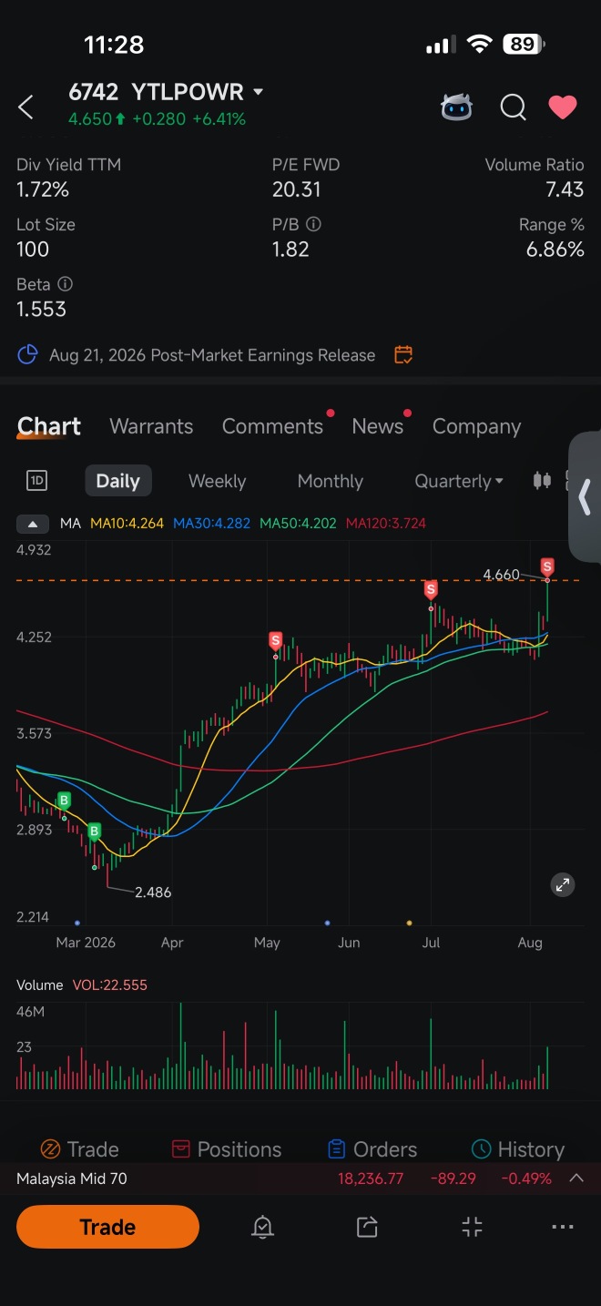
Task: Switch to the Company tab
Action: pyautogui.click(x=476, y=426)
